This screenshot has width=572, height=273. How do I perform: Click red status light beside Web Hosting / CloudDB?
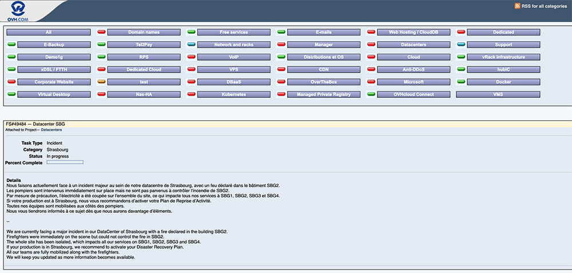click(x=371, y=32)
